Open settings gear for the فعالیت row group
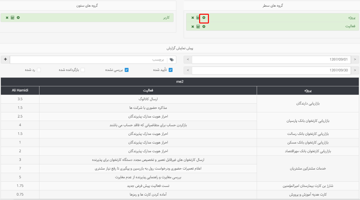 (x=204, y=27)
